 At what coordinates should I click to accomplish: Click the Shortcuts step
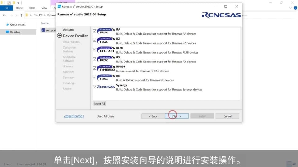click(x=68, y=72)
